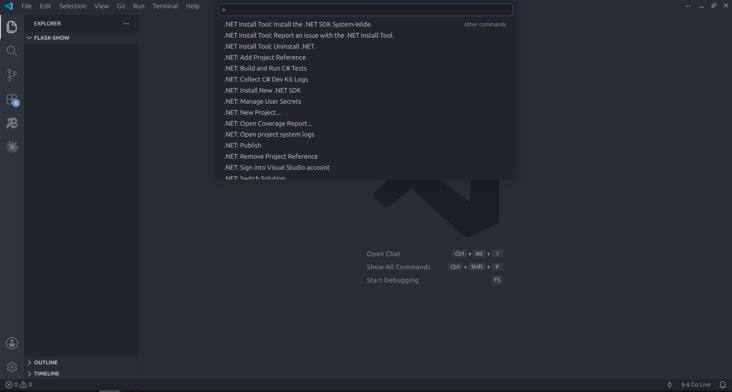Open the Help menu
The width and height of the screenshot is (732, 392).
tap(193, 6)
